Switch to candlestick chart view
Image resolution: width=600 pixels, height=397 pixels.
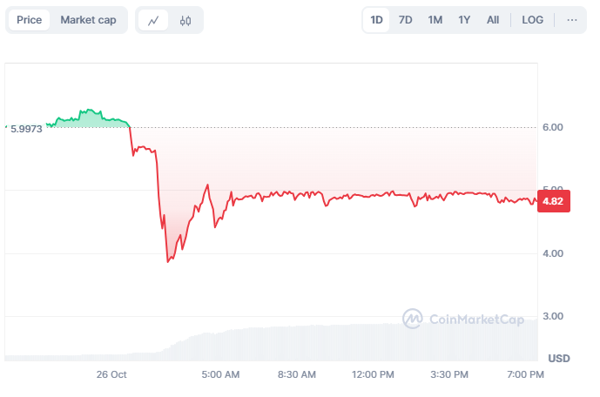pos(185,20)
